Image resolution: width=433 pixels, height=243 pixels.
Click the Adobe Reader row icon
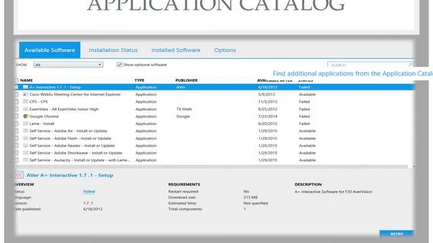[x=26, y=146]
